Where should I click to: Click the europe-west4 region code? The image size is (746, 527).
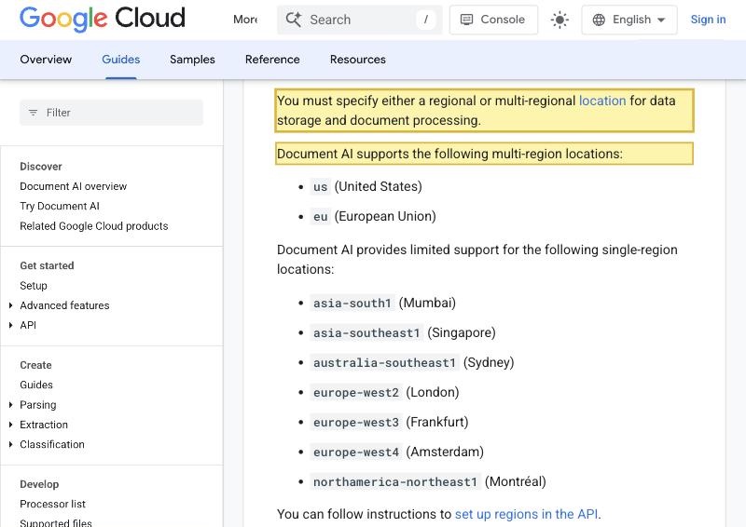click(356, 452)
